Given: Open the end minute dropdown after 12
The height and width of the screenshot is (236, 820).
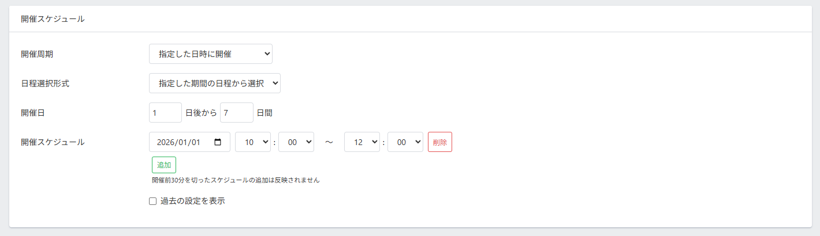Looking at the screenshot, I should (405, 142).
